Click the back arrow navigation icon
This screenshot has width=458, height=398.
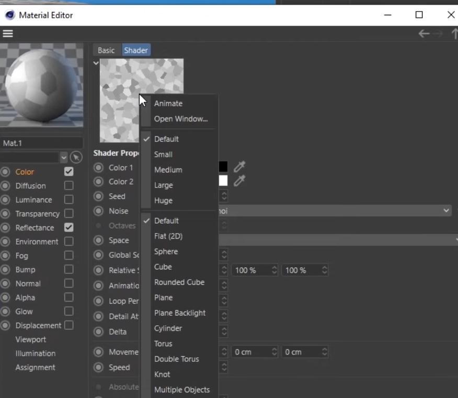(423, 34)
